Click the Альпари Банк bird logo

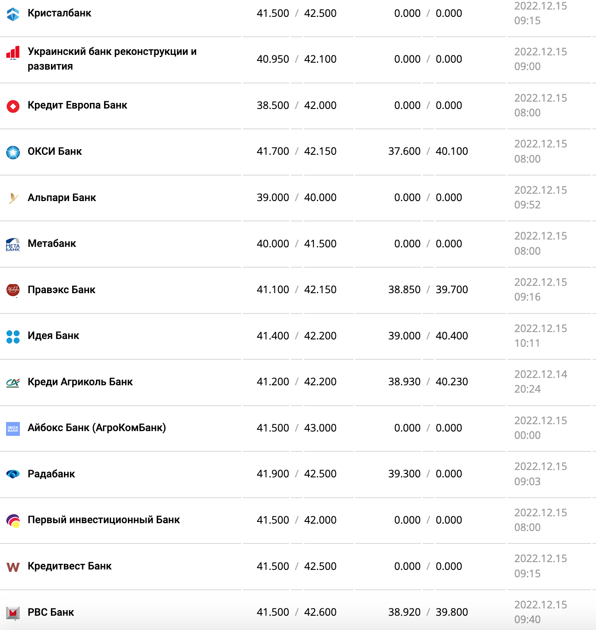pyautogui.click(x=13, y=198)
